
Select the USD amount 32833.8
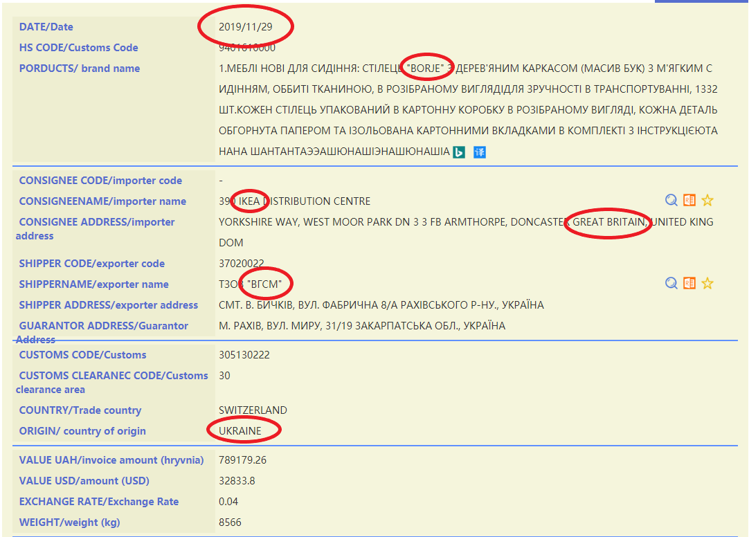[237, 481]
